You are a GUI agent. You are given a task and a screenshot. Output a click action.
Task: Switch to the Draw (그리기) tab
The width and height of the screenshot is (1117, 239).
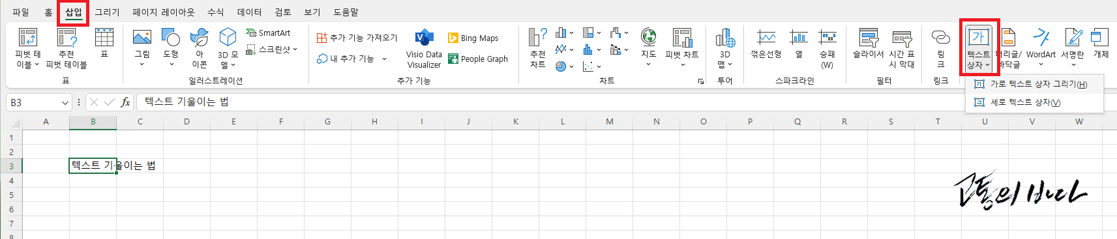(107, 12)
